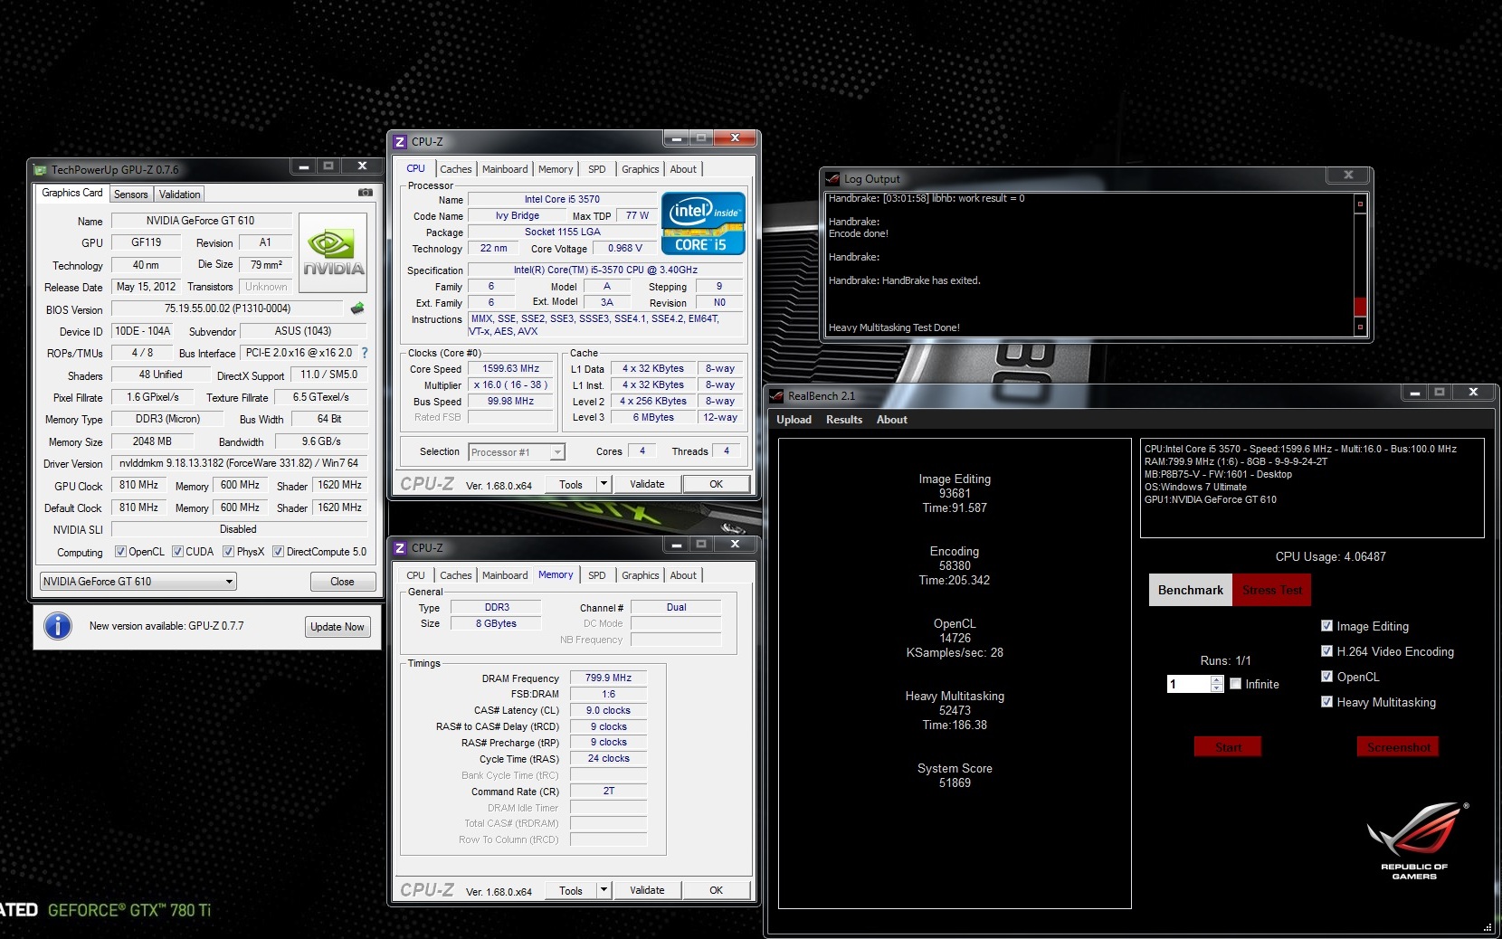Screen dimensions: 1502x939
Task: Click the RealBench title bar ROG icon
Action: pos(776,395)
